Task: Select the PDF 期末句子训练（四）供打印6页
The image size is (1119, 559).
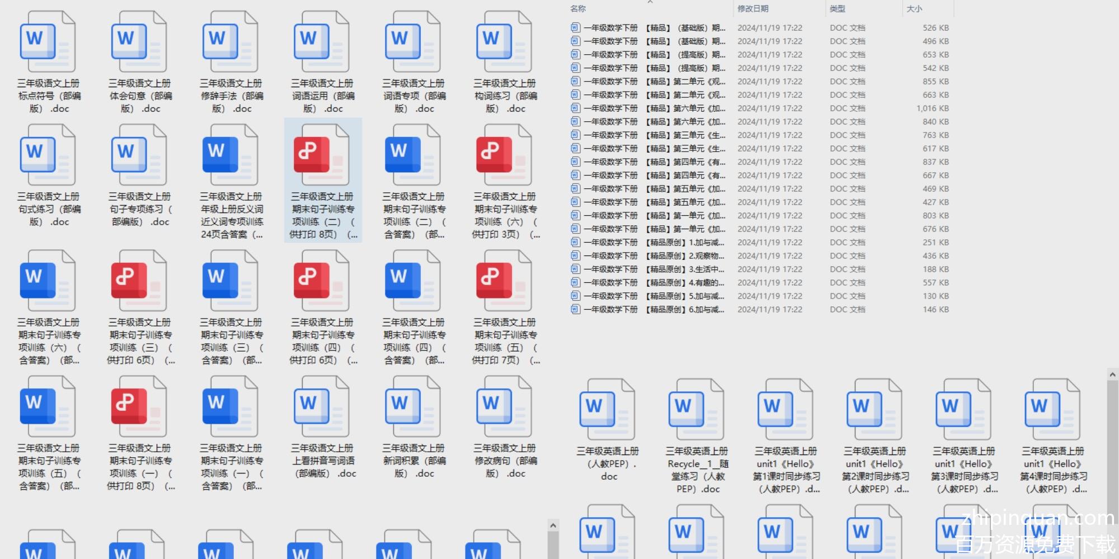Action: [x=322, y=282]
